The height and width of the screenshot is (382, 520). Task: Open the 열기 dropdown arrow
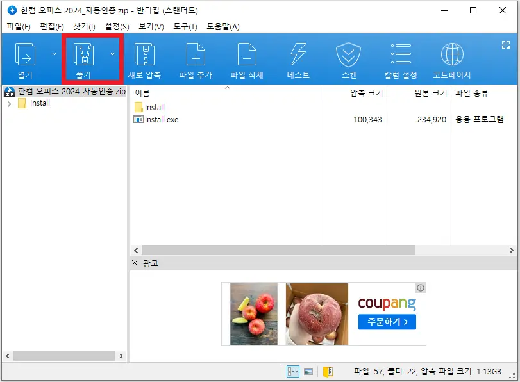pos(54,54)
